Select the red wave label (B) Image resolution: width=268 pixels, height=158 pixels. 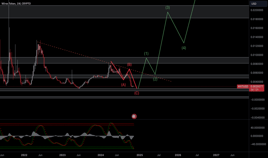tap(129, 65)
